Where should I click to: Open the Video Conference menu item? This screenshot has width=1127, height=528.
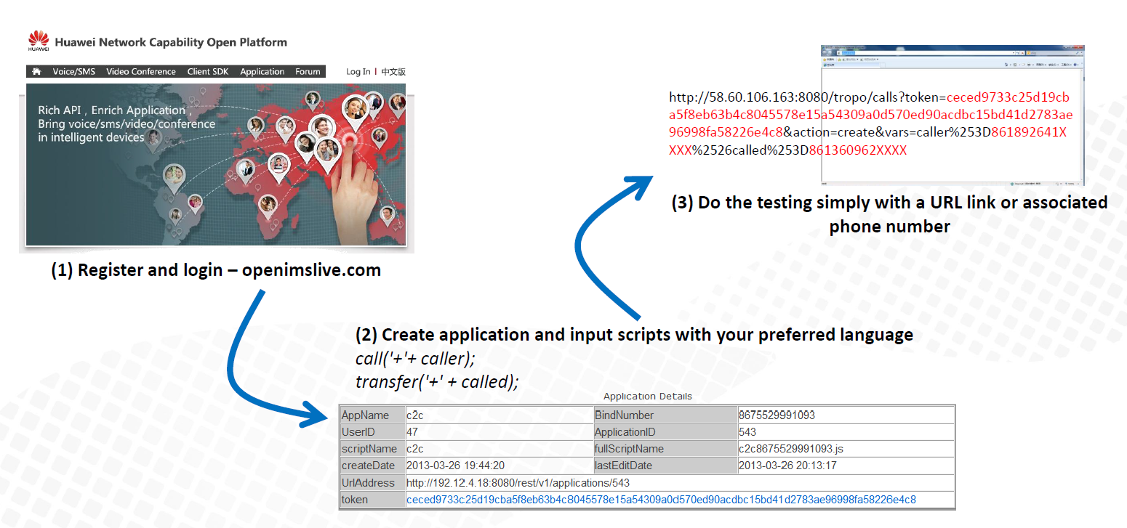tap(141, 71)
